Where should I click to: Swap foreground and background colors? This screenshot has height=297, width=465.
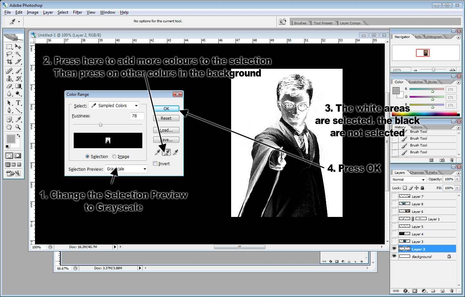coord(18,136)
